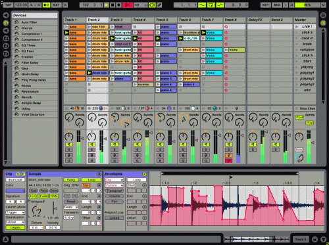This screenshot has width=329, height=245.
Task: Launch the break scene
Action: tap(297, 44)
